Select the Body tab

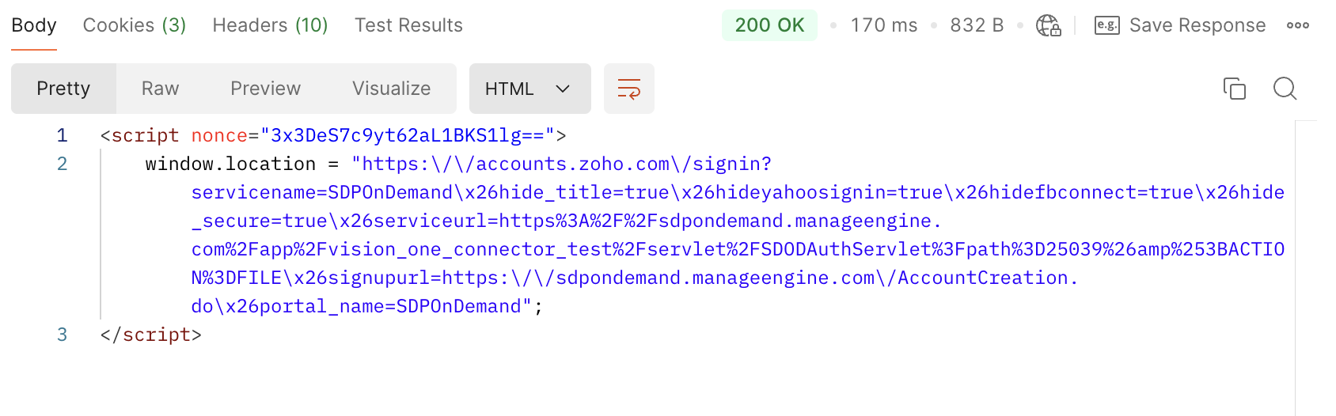pyautogui.click(x=34, y=25)
